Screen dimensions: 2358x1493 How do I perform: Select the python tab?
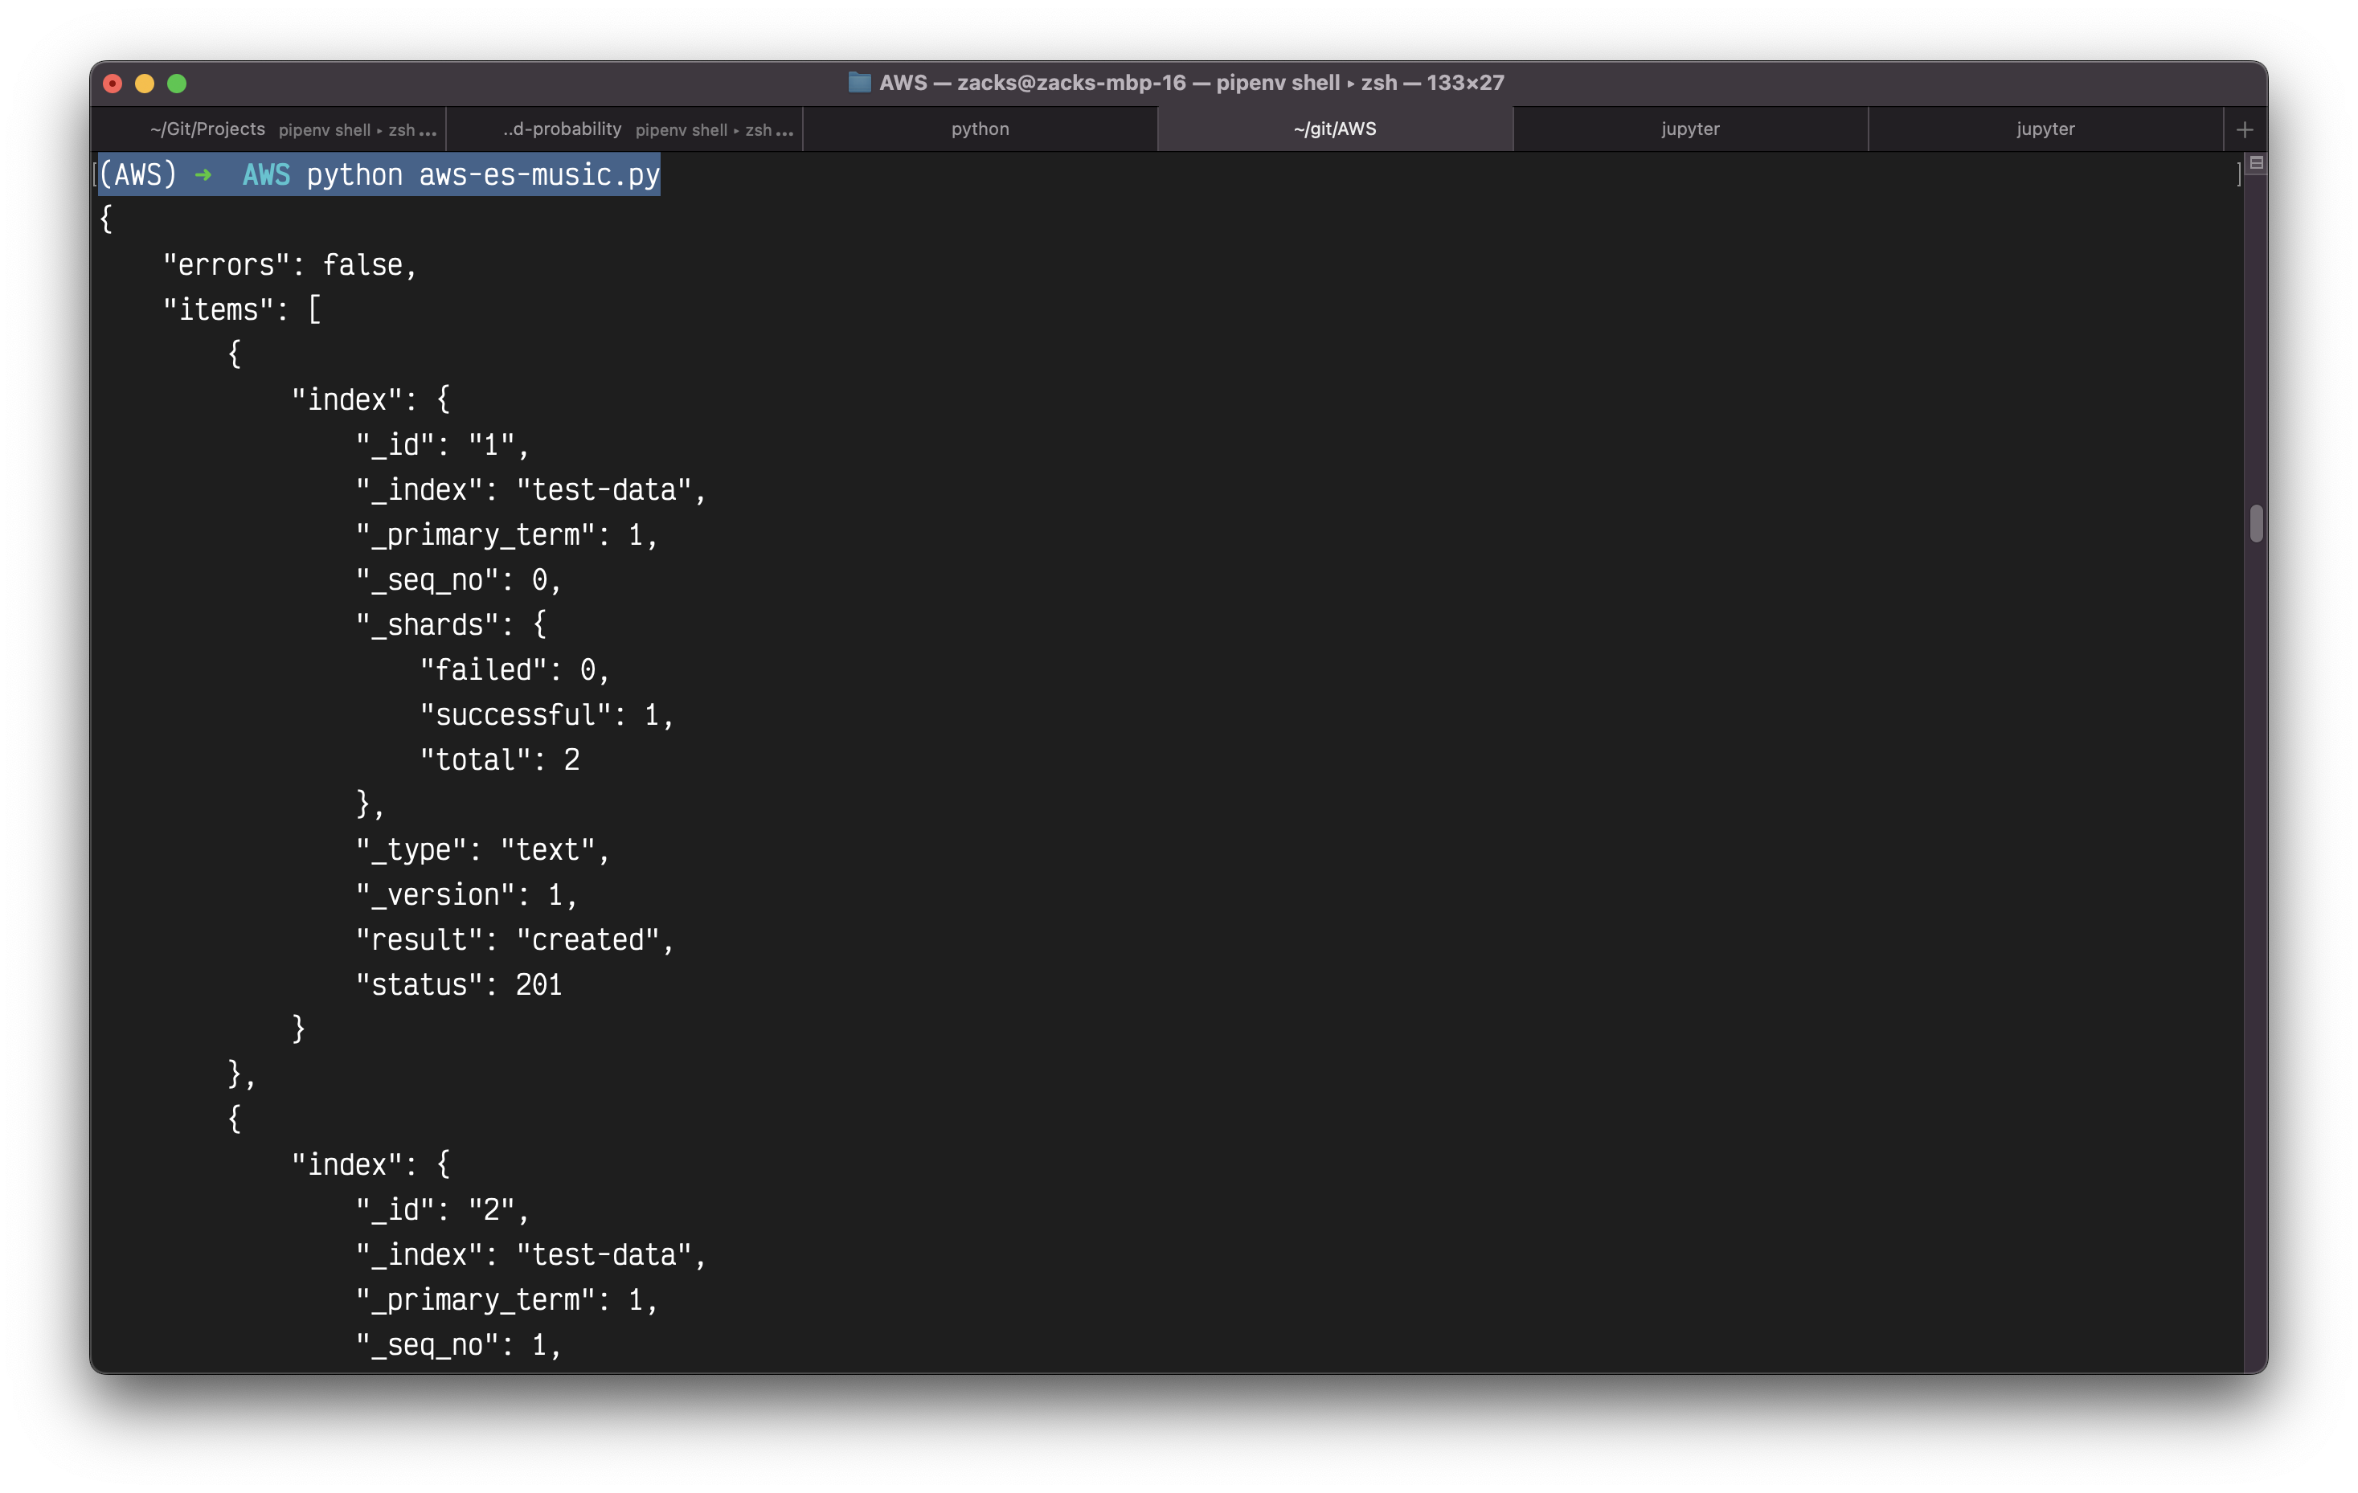(x=979, y=129)
